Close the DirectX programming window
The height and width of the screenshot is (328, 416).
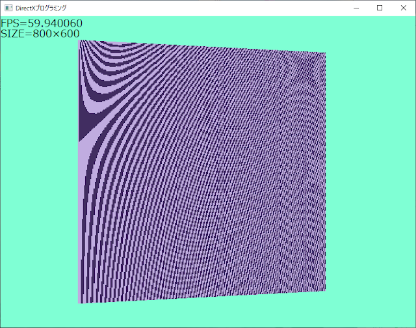(x=404, y=8)
